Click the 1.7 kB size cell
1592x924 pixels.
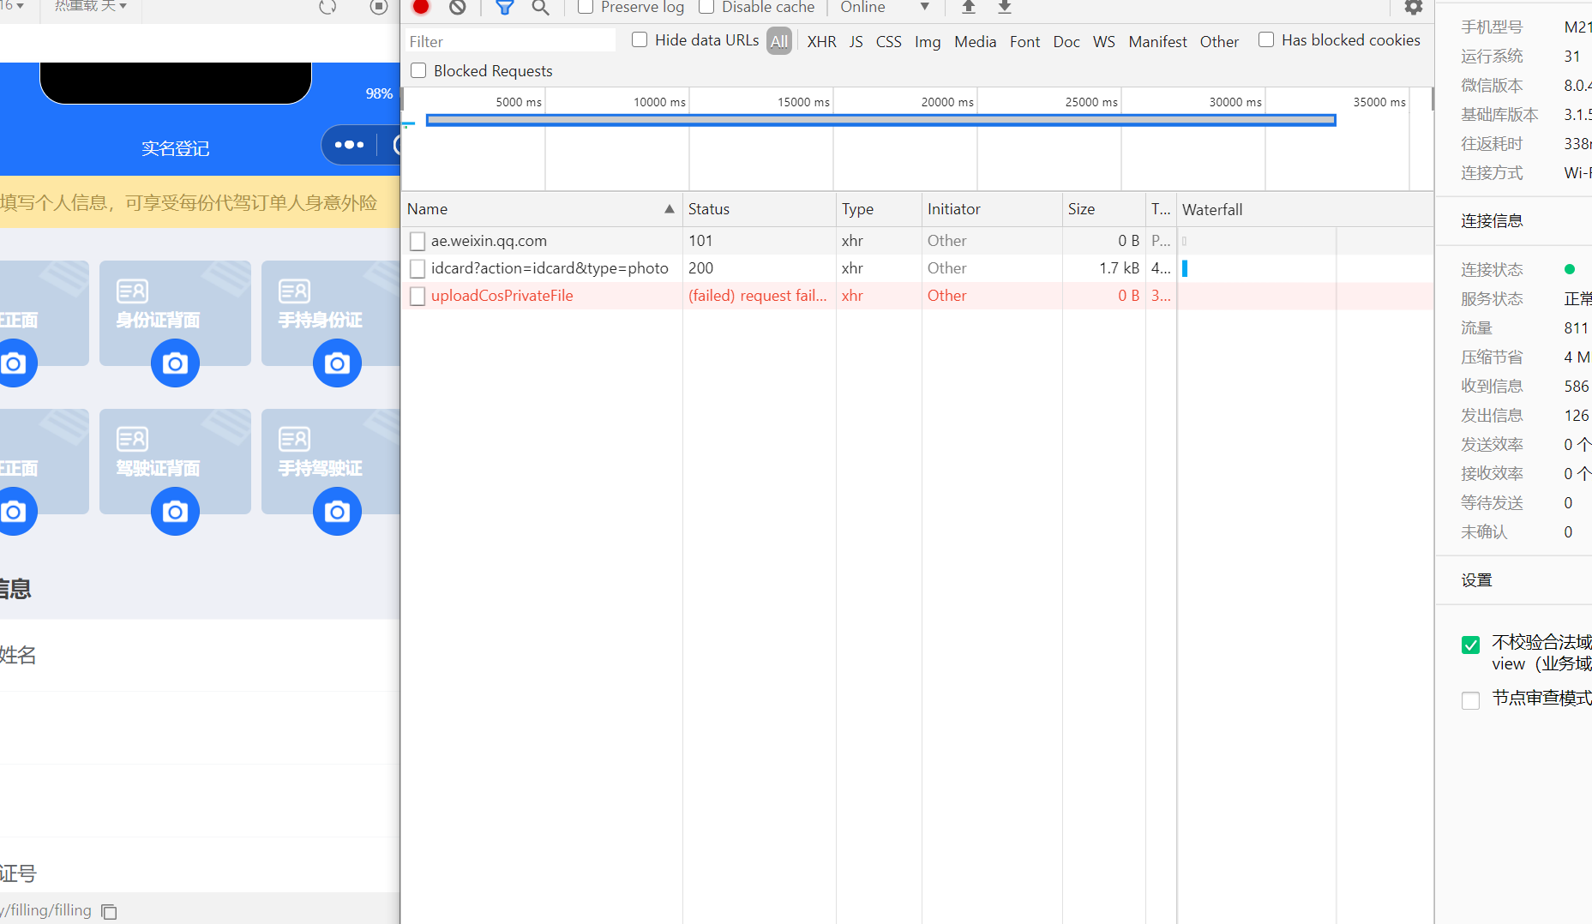1103,268
